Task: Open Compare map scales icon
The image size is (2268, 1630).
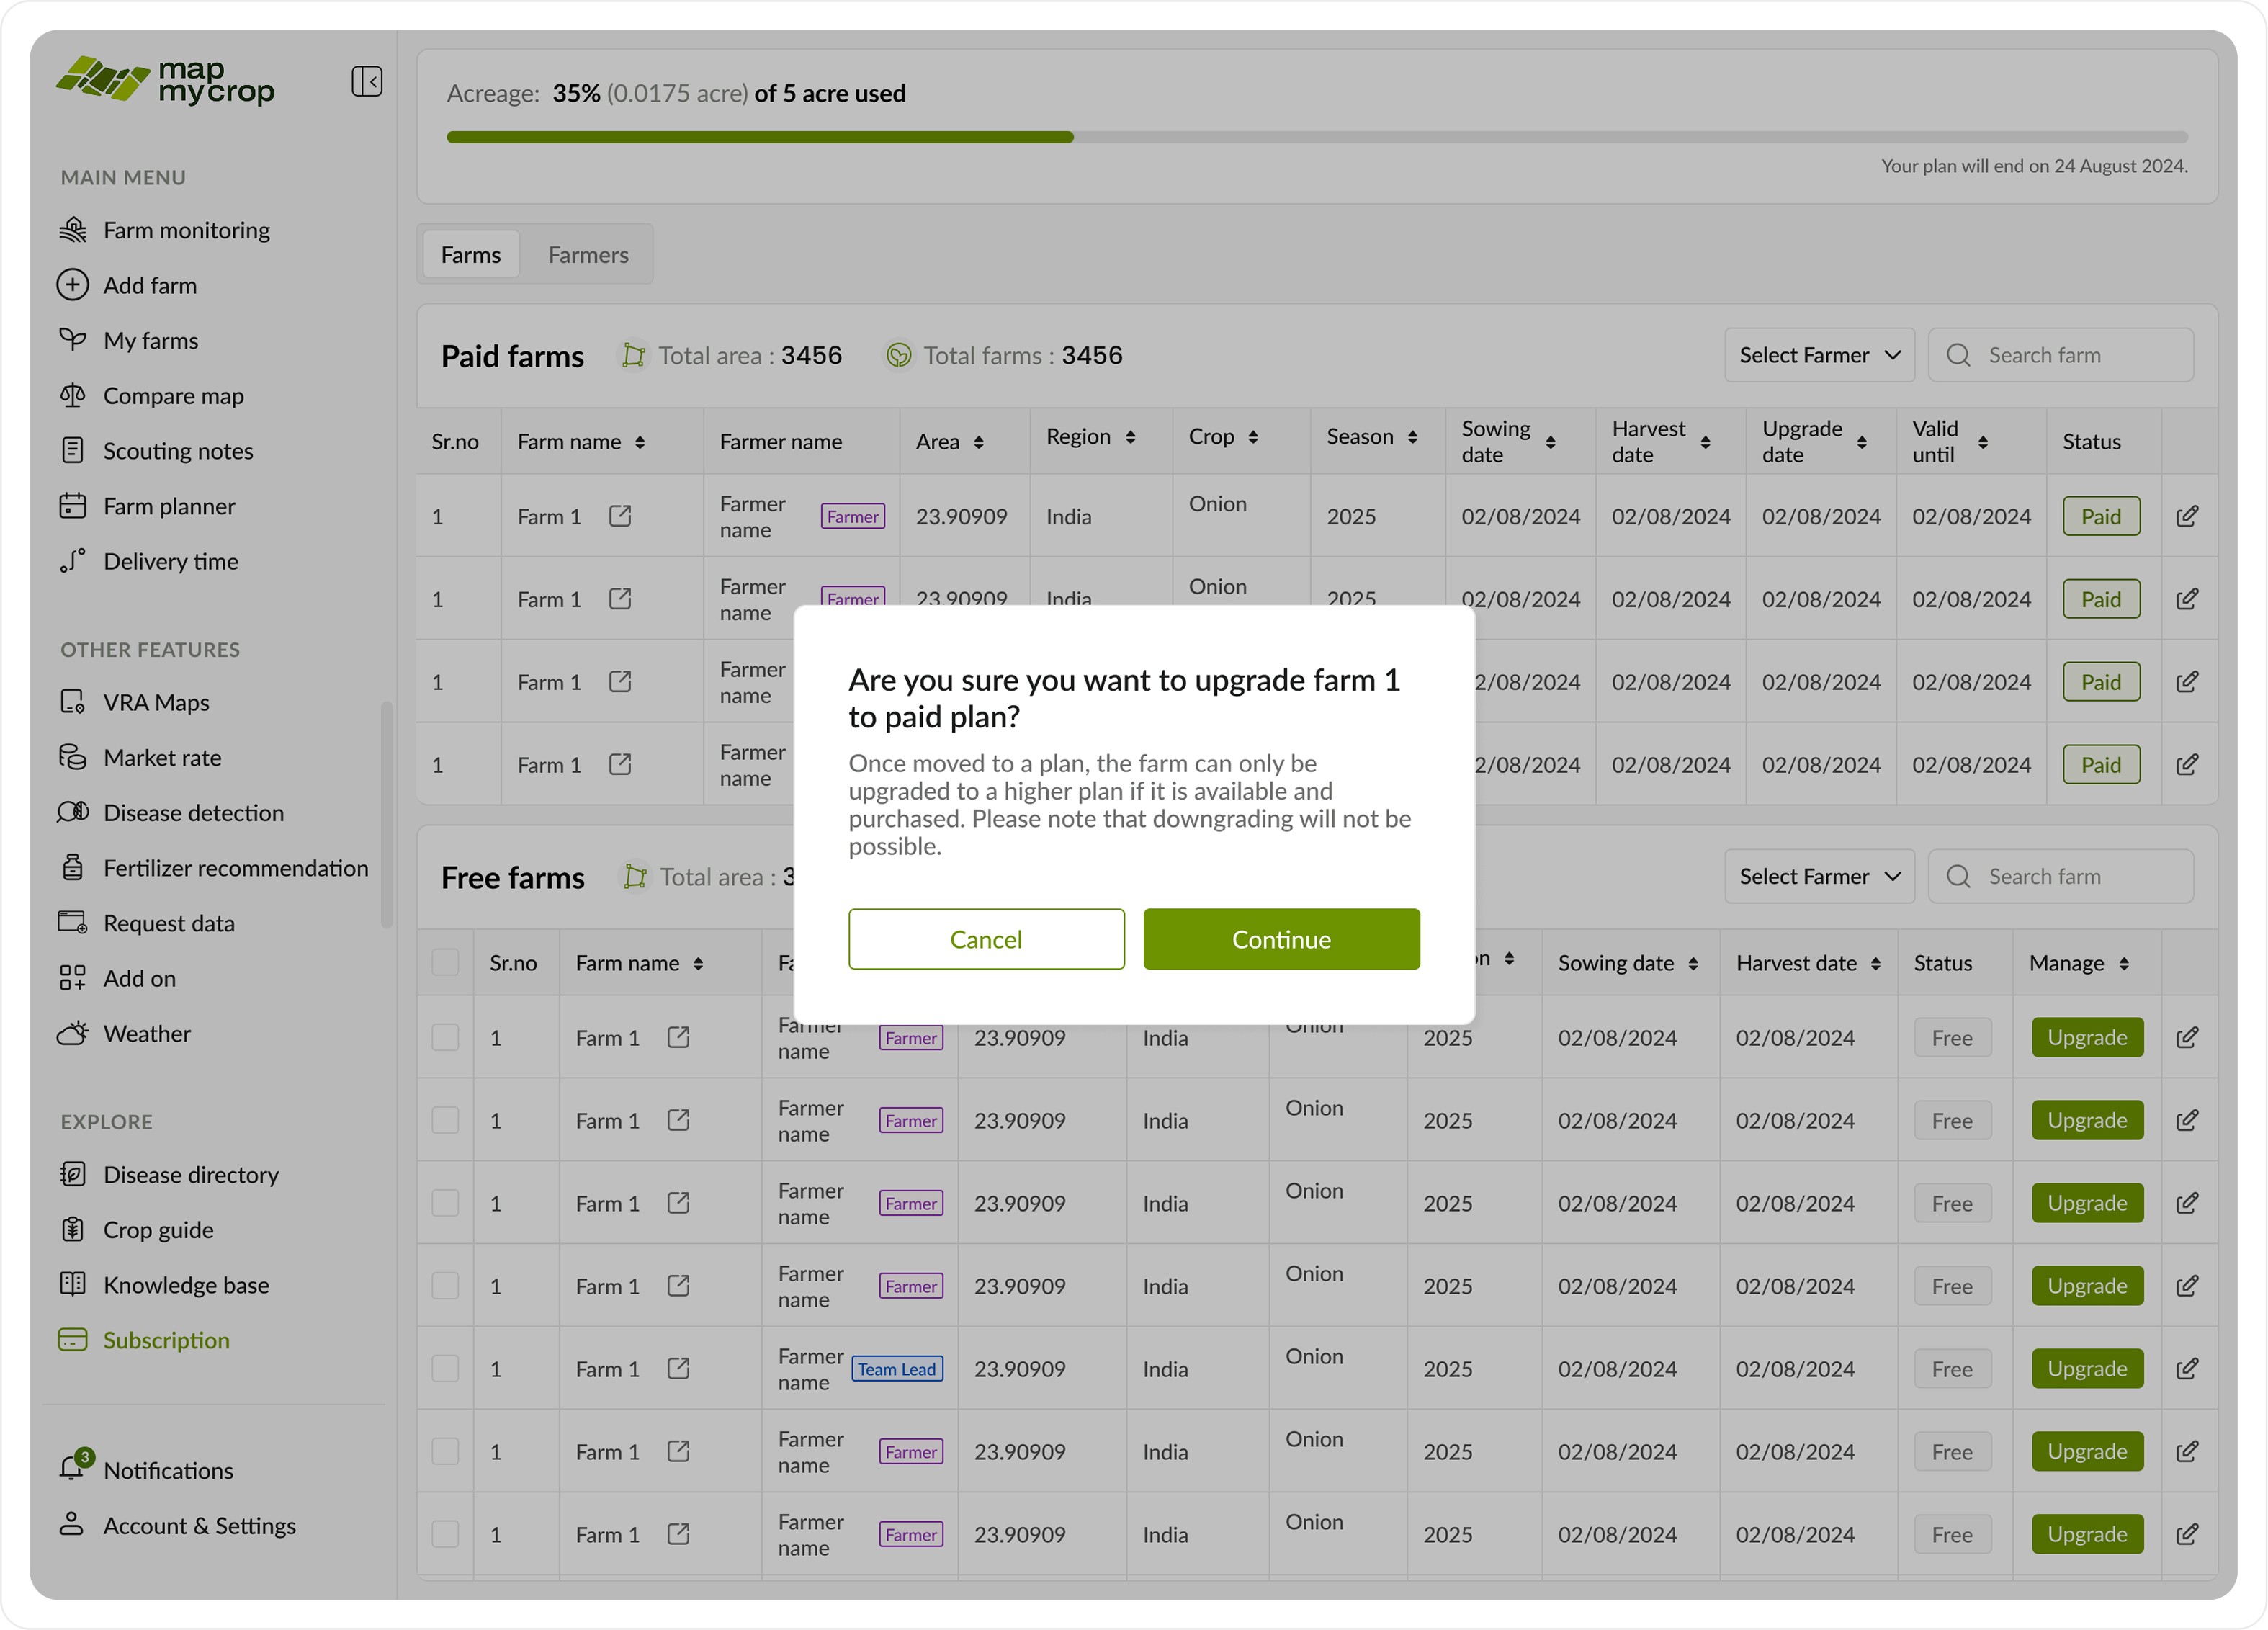Action: point(72,395)
